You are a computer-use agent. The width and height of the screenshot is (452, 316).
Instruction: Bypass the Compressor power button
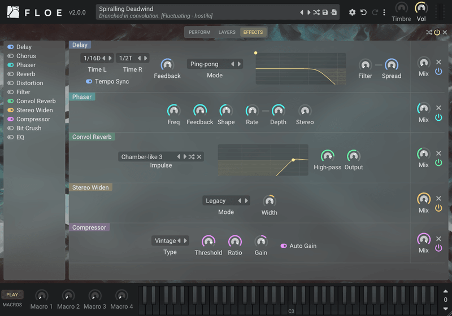pyautogui.click(x=438, y=248)
